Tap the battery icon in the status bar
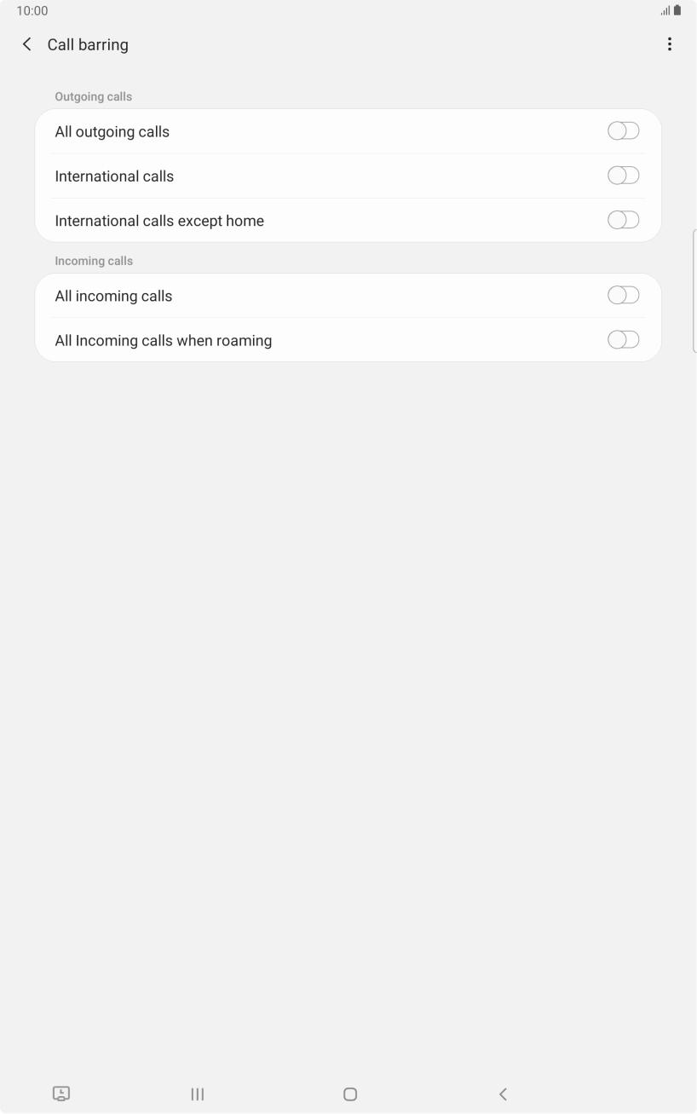The height and width of the screenshot is (1114, 697). point(678,10)
